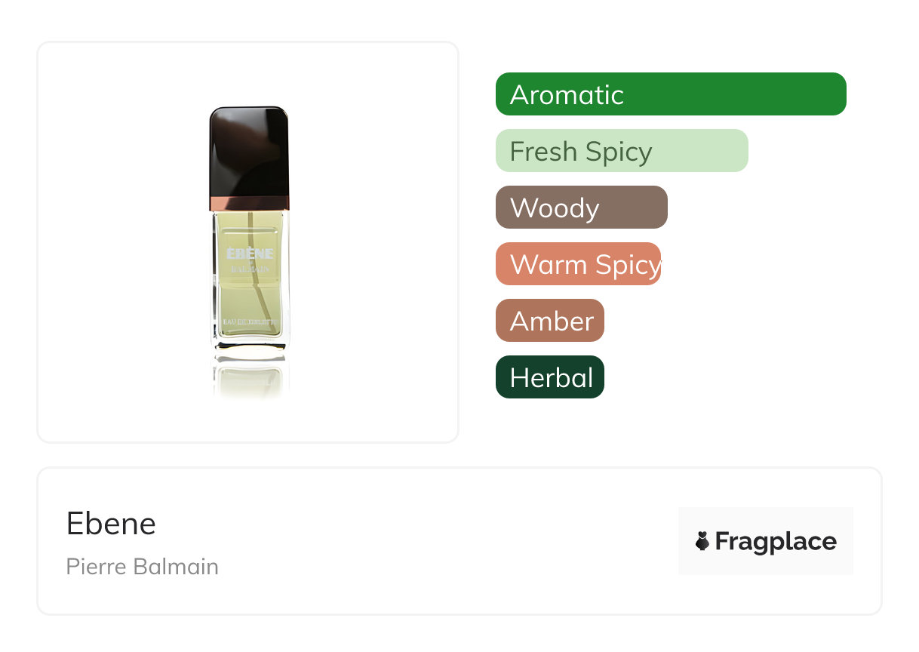
Task: Click the Amber accord tag
Action: tap(550, 321)
